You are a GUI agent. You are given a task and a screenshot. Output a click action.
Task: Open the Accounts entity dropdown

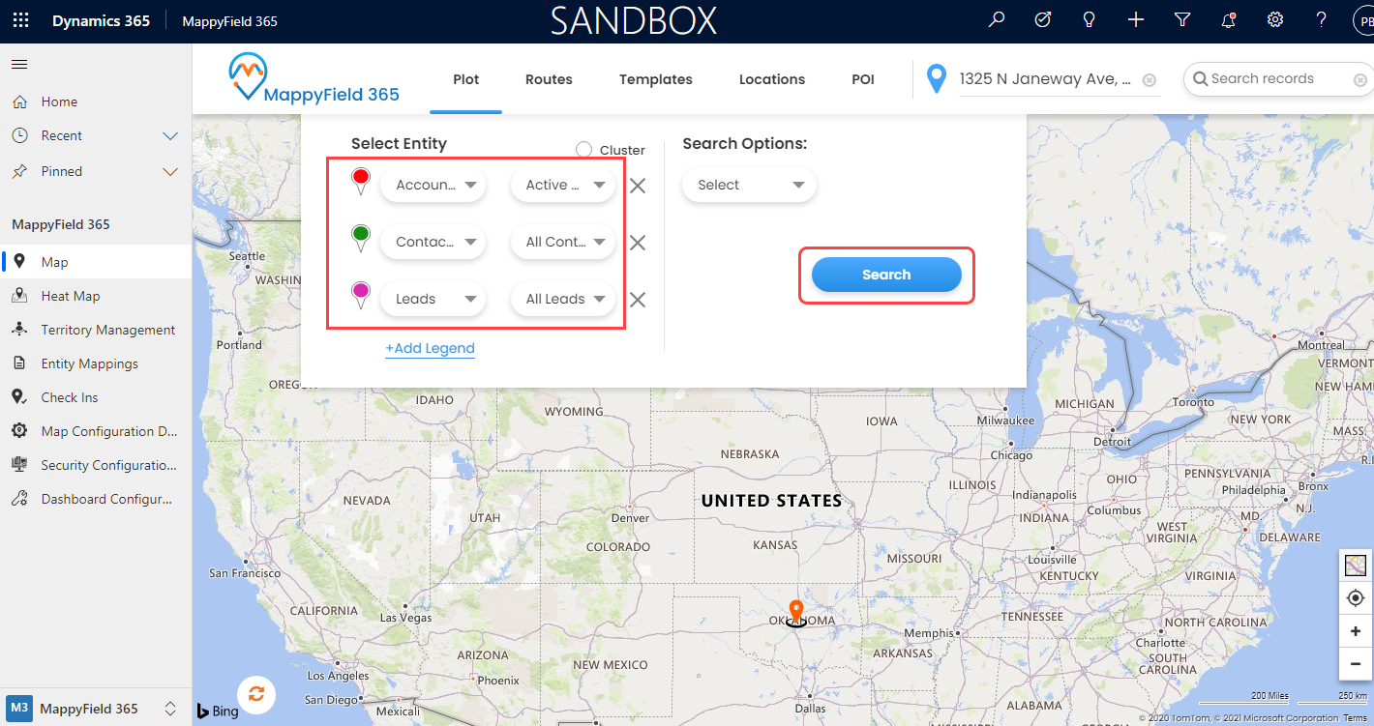pos(433,185)
